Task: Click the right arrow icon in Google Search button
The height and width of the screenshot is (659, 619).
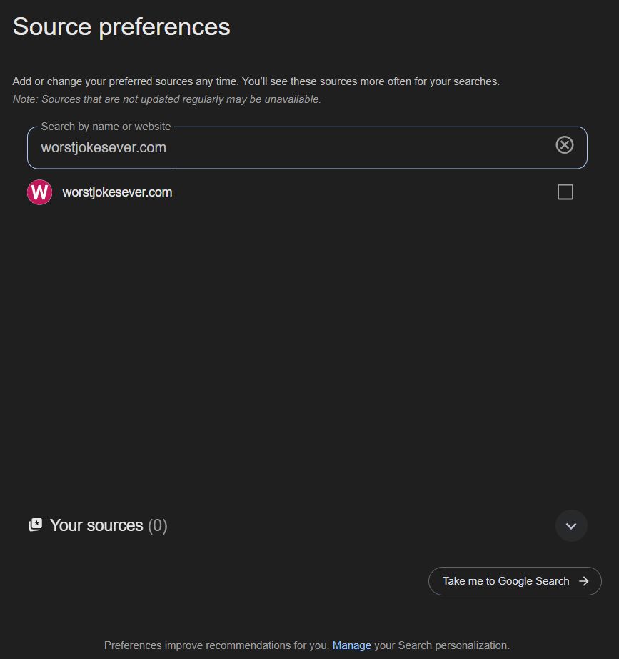Action: point(584,581)
